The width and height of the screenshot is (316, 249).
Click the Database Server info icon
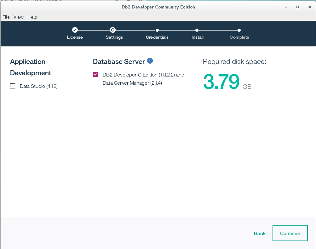click(150, 61)
